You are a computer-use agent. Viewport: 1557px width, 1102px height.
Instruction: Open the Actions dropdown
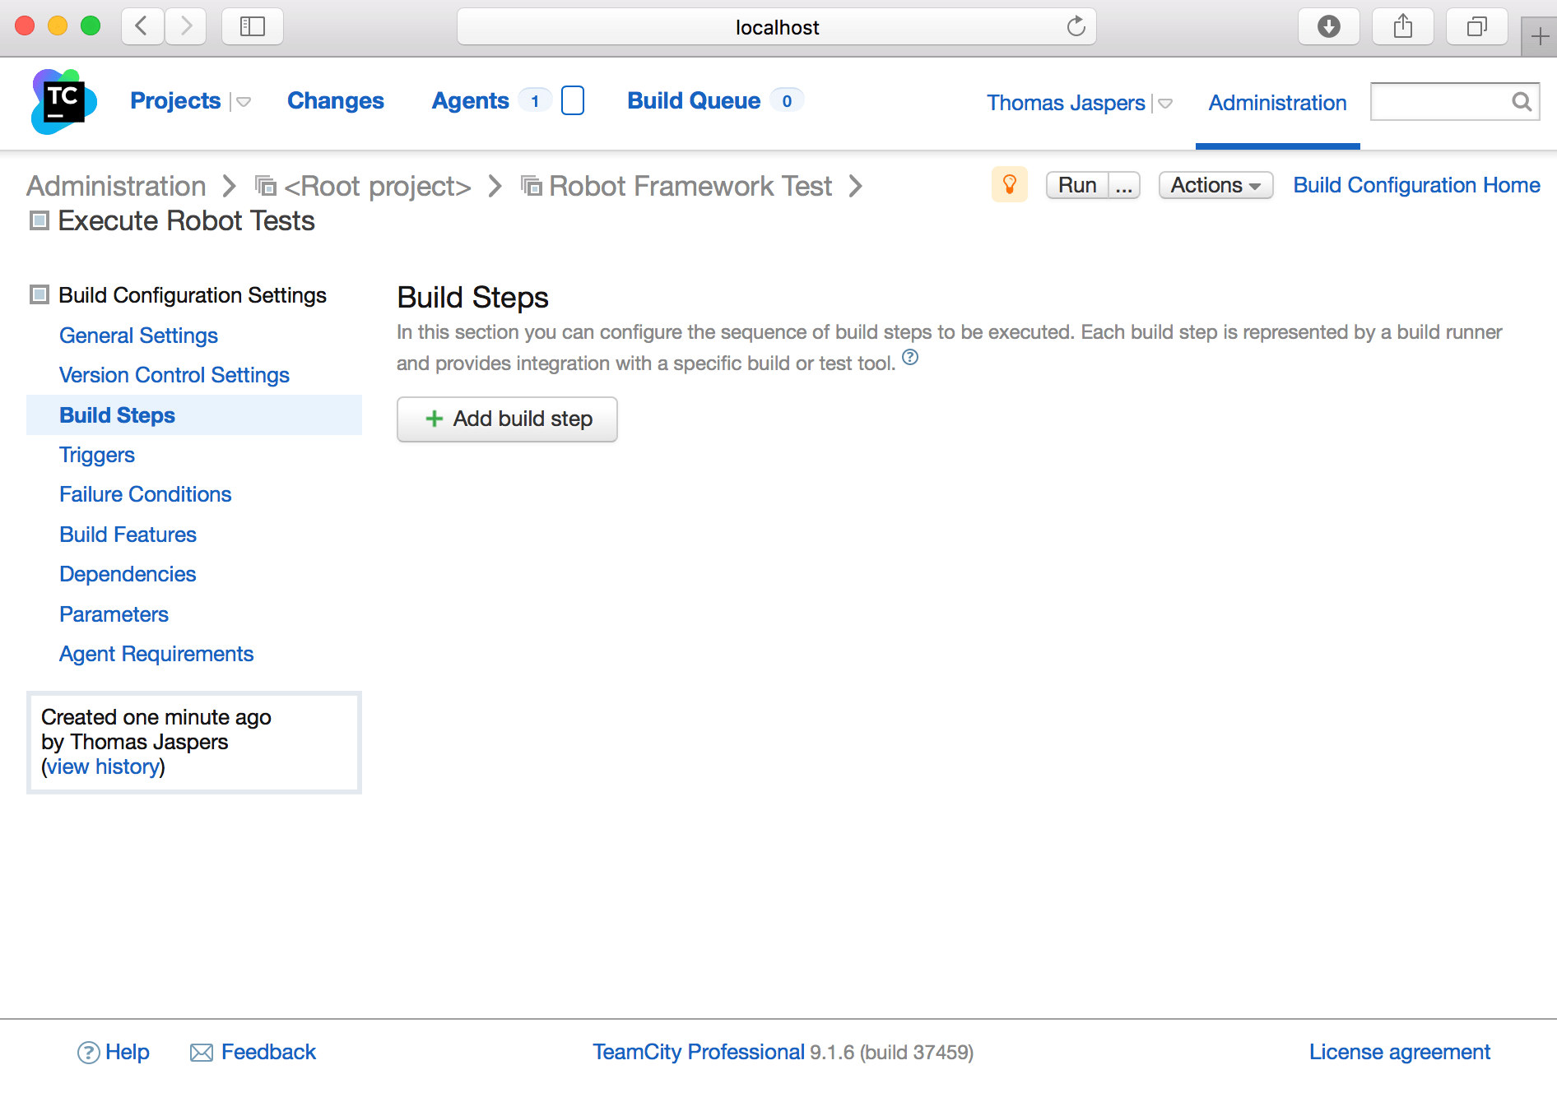(x=1215, y=185)
